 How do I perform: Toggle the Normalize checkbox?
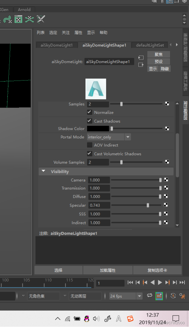(x=90, y=112)
